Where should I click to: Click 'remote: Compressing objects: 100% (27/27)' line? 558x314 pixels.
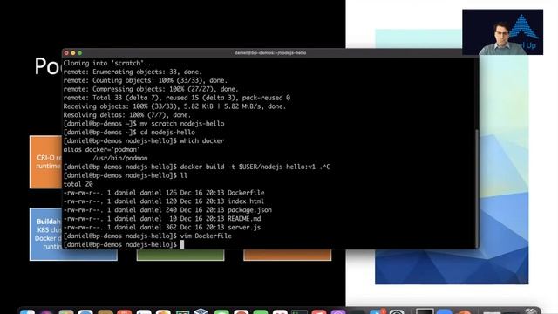151,89
